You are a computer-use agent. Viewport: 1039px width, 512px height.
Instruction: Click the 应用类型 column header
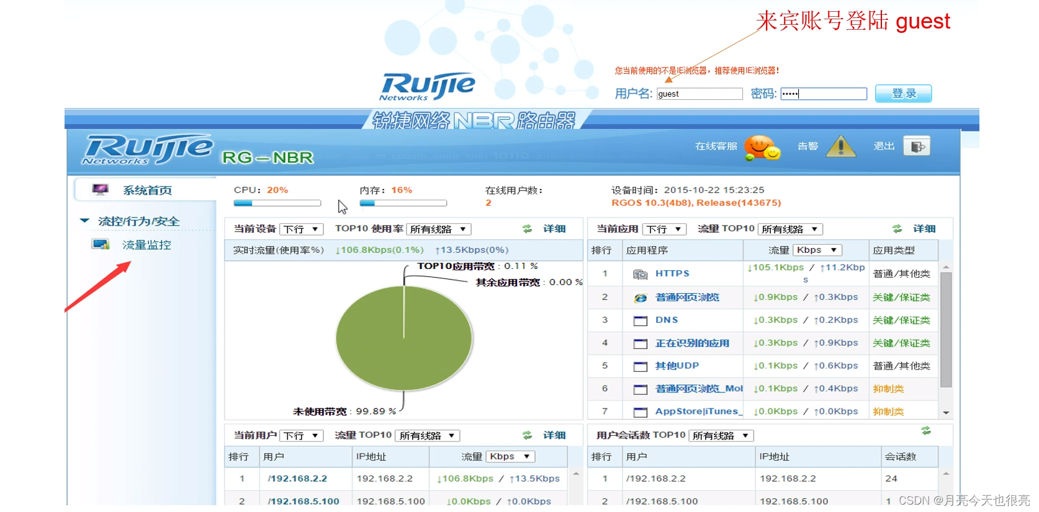click(894, 250)
